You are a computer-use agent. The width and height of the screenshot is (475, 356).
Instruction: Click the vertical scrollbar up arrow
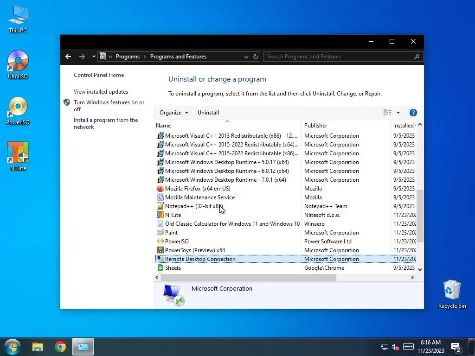(420, 125)
